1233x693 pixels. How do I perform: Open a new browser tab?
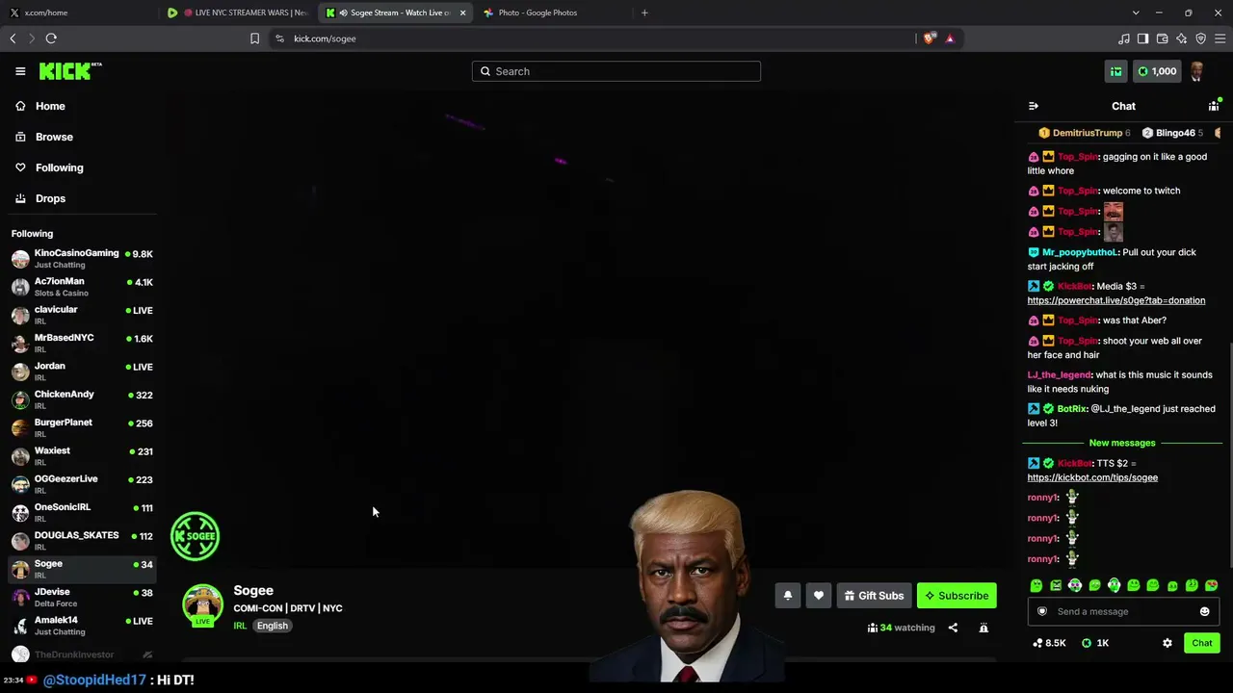pos(644,13)
